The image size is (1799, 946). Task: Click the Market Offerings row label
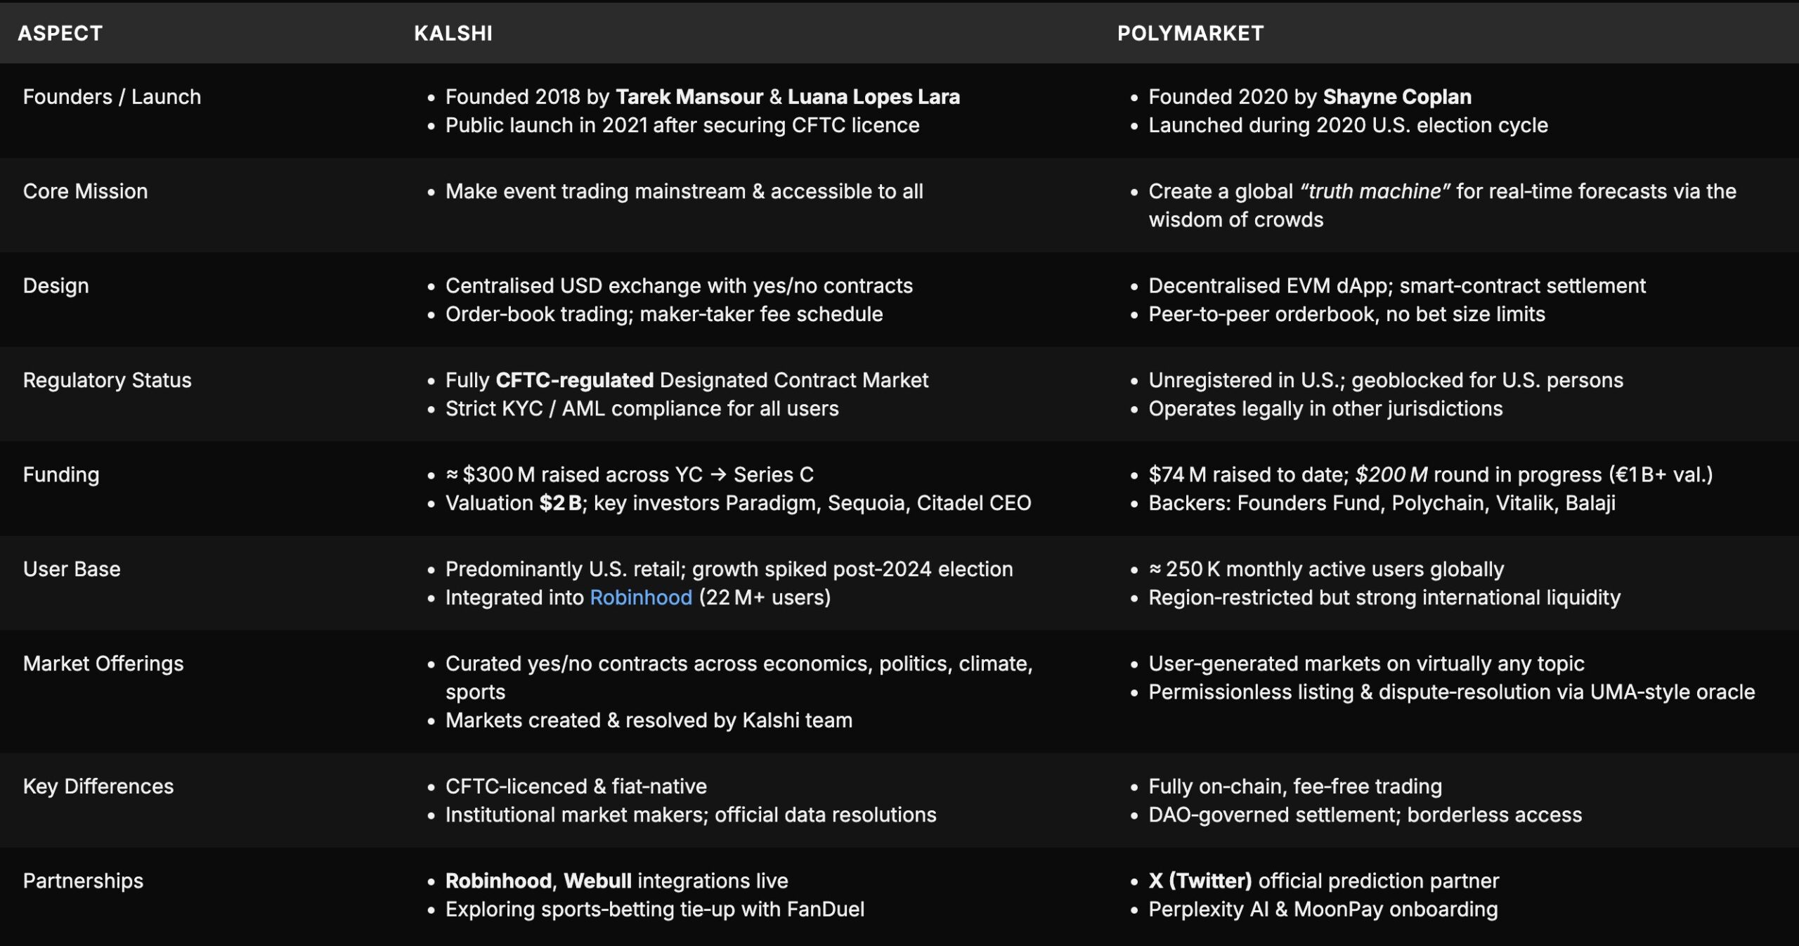103,663
